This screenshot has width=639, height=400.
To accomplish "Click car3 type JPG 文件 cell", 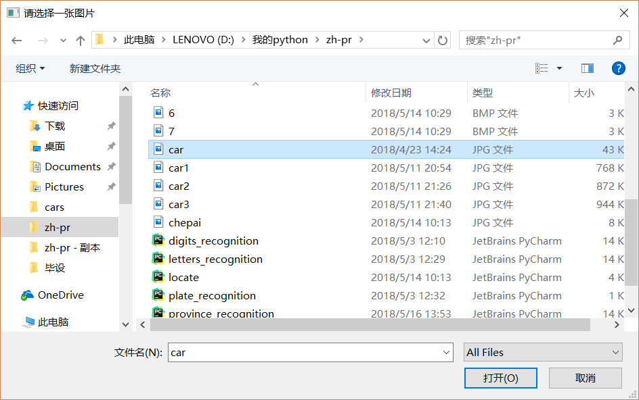I will pos(493,204).
